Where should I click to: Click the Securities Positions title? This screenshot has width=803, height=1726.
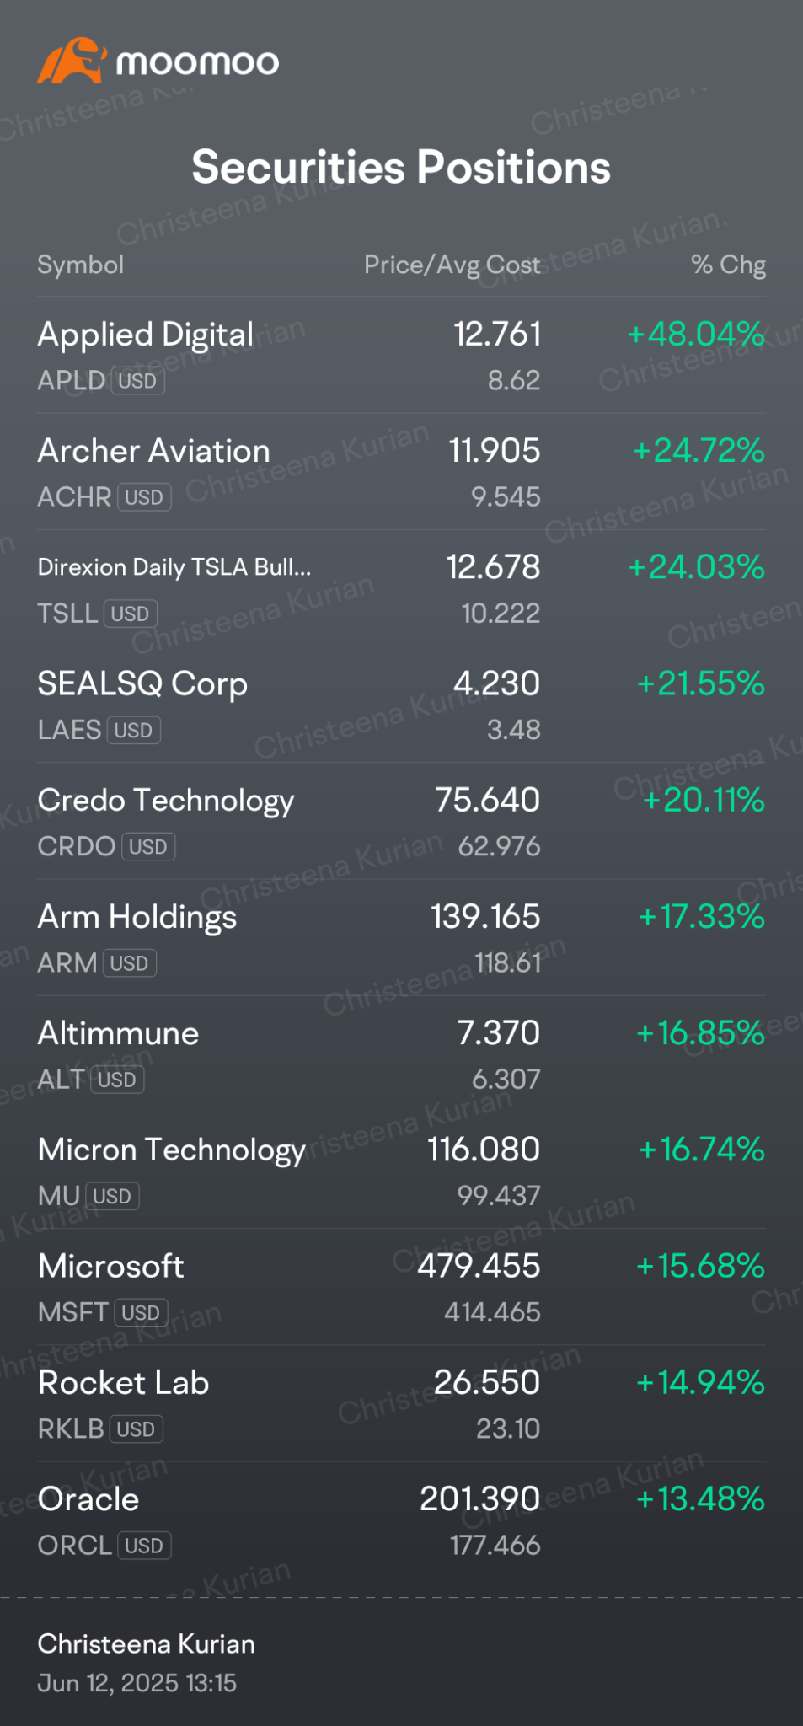coord(401,167)
